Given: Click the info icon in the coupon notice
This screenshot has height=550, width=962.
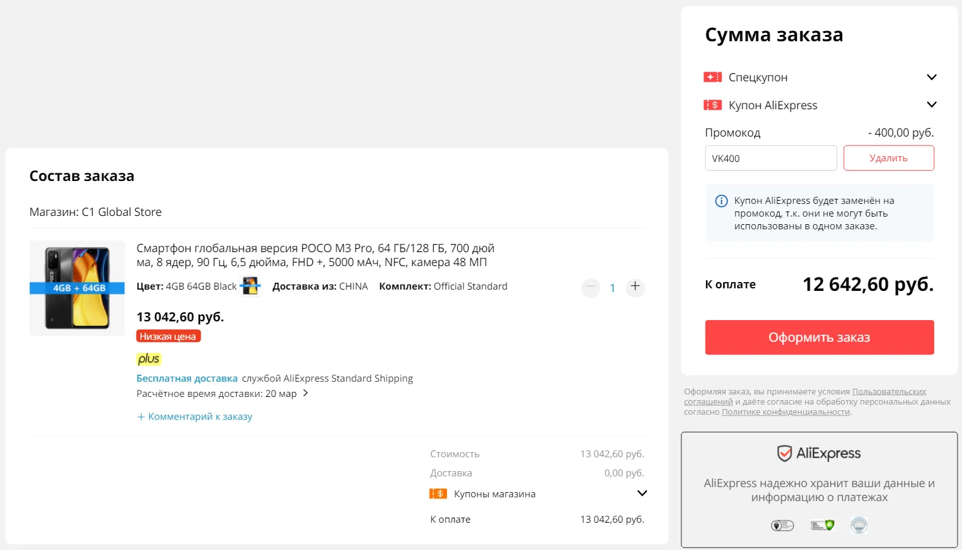Looking at the screenshot, I should 721,201.
